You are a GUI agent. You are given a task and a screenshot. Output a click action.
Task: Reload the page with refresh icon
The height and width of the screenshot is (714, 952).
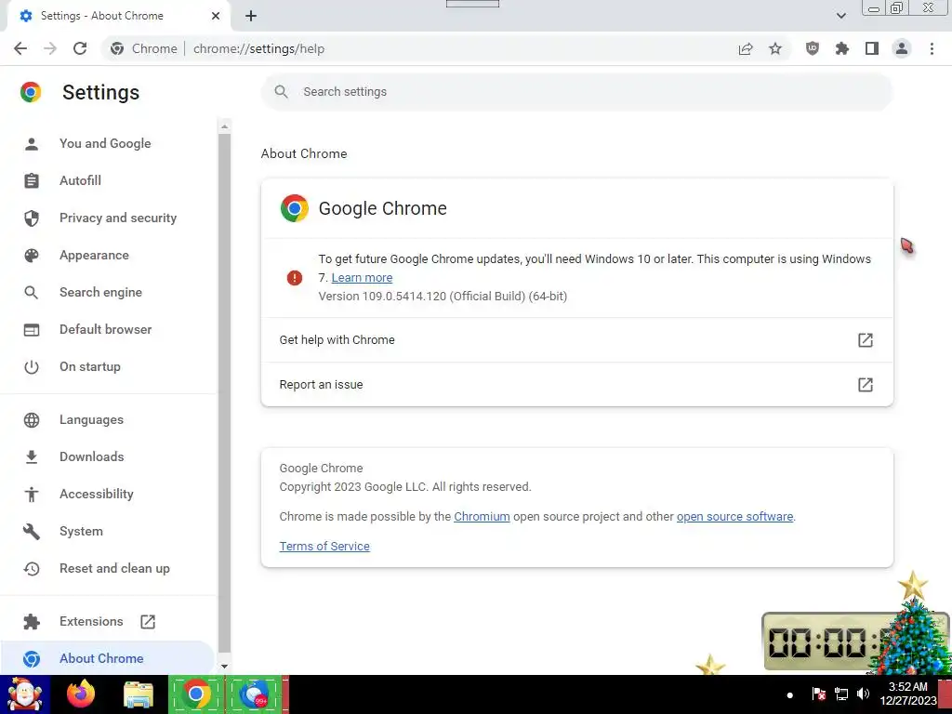coord(80,48)
